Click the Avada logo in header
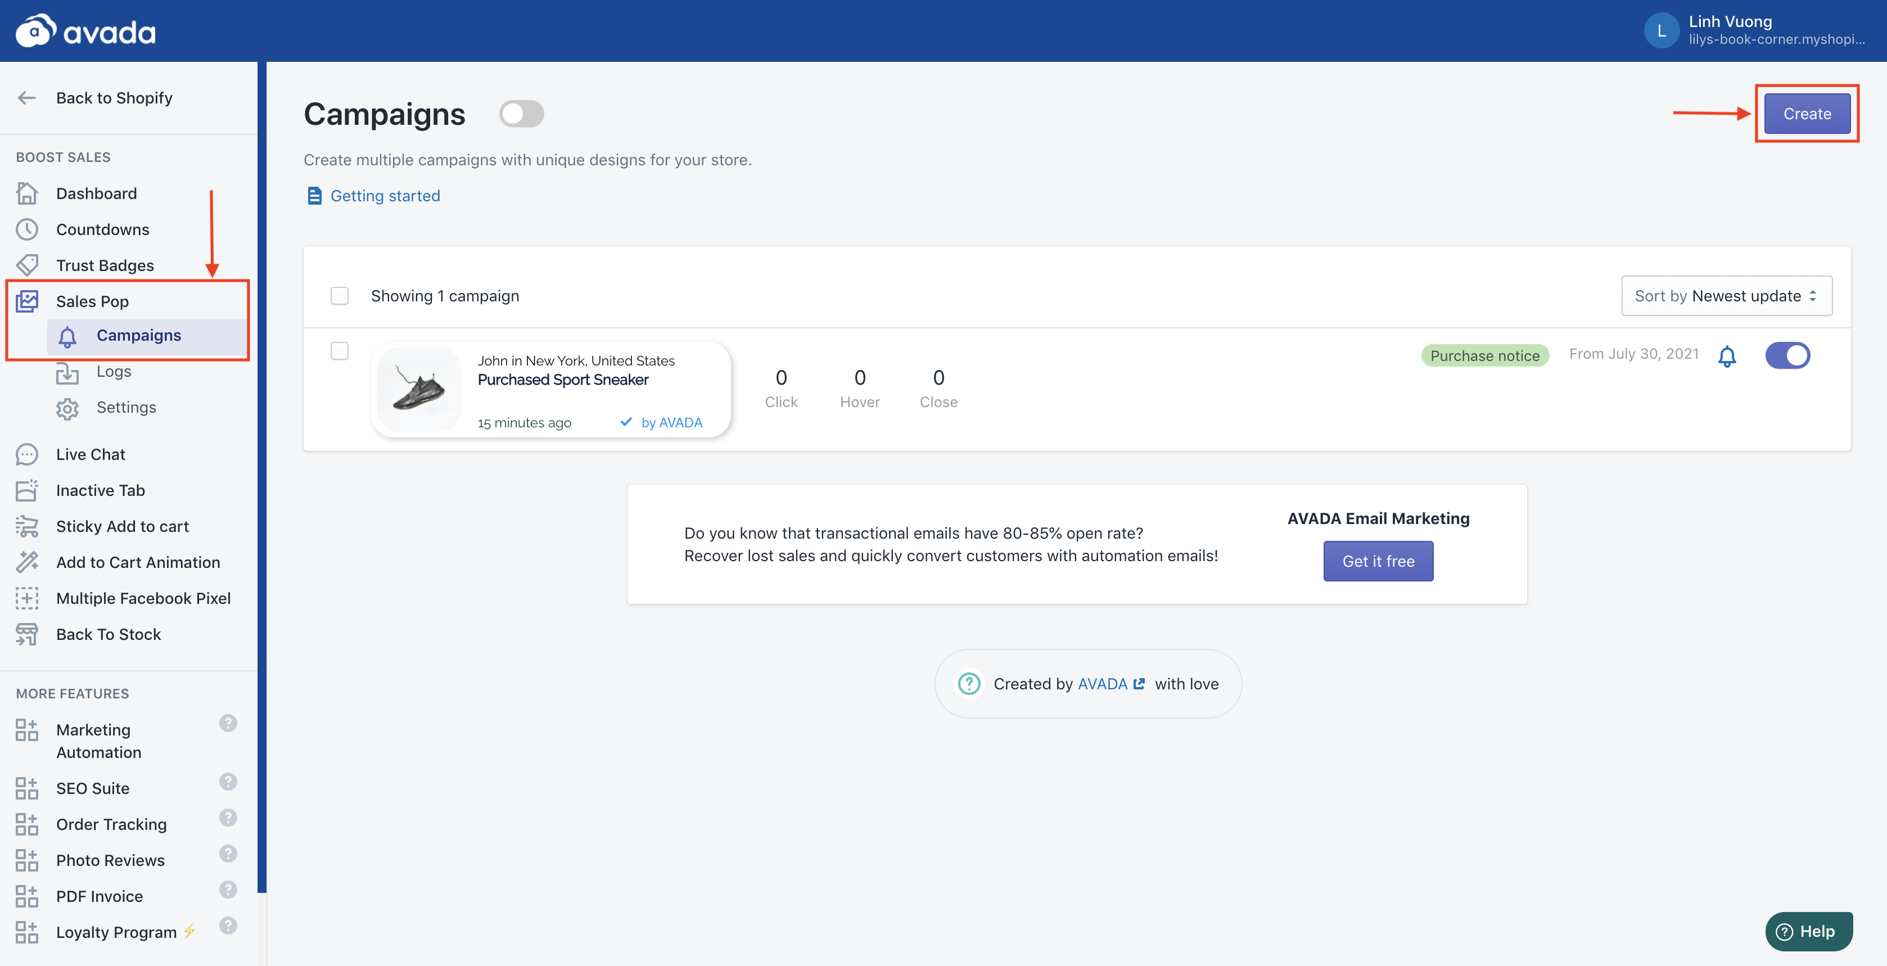The width and height of the screenshot is (1887, 966). pos(85,31)
